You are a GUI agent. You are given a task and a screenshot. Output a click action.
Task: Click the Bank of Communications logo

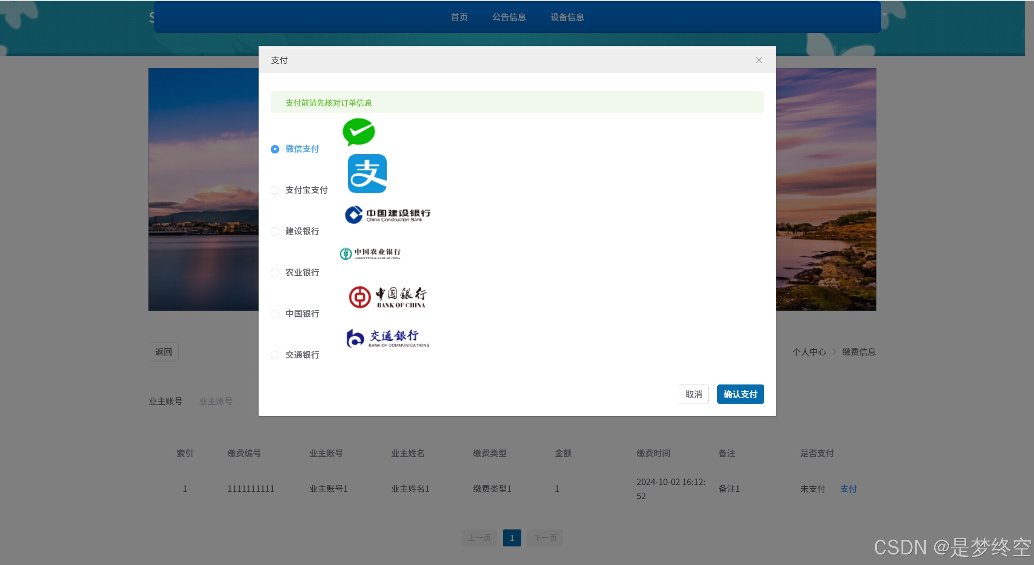pos(387,338)
